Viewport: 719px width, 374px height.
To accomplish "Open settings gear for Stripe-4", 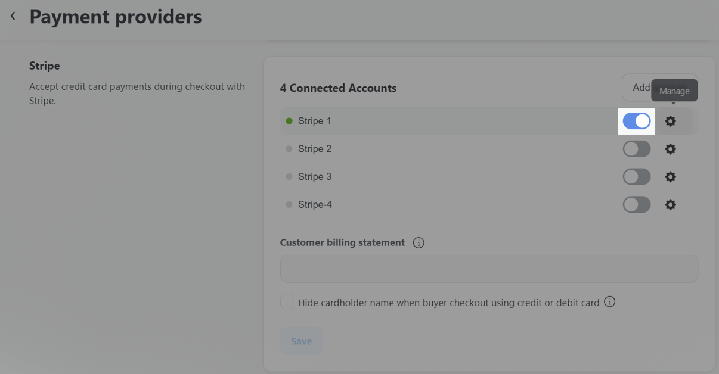I will (x=671, y=205).
